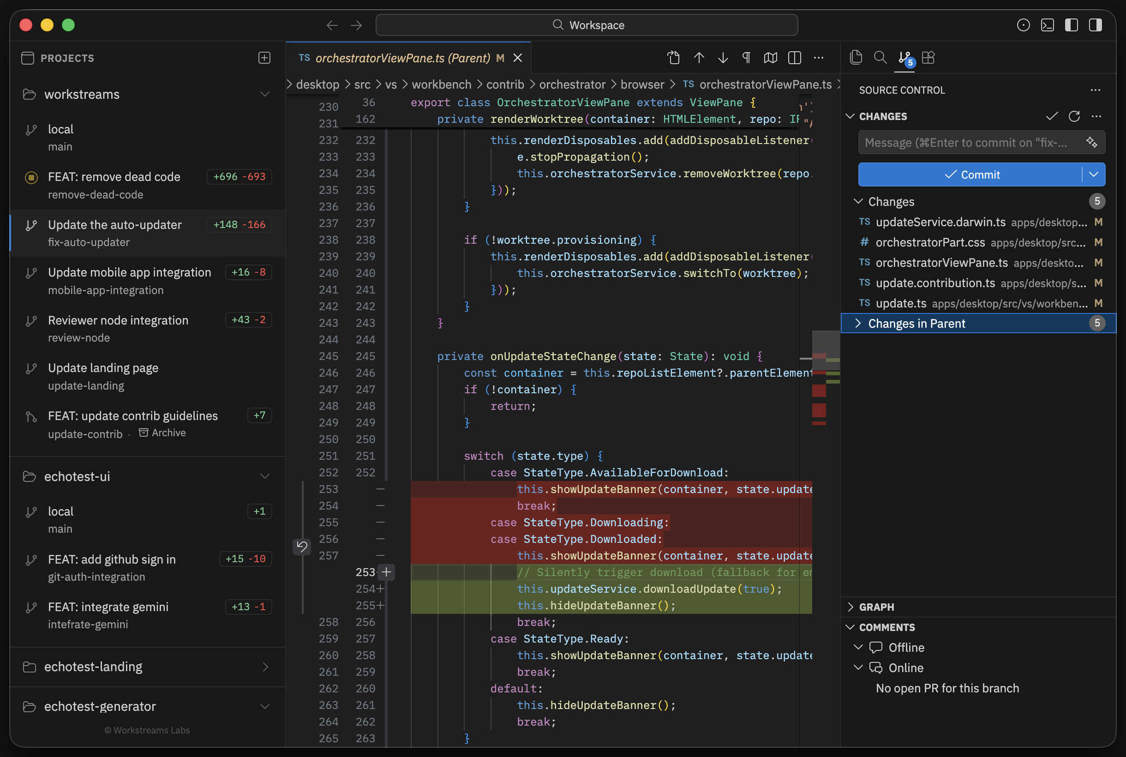
Task: Collapse the Changes in Parent section
Action: (858, 323)
